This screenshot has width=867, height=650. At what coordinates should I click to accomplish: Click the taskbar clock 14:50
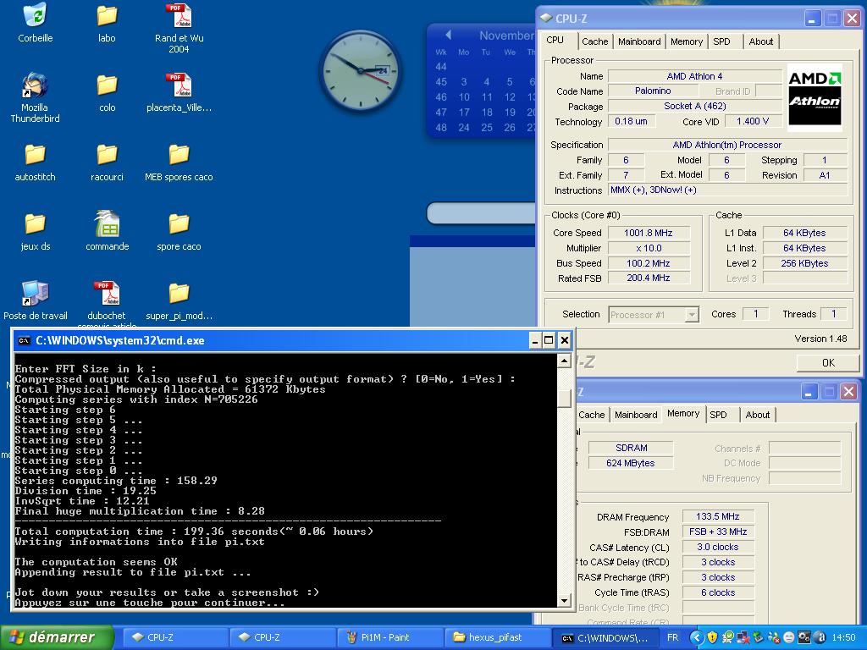pyautogui.click(x=844, y=637)
